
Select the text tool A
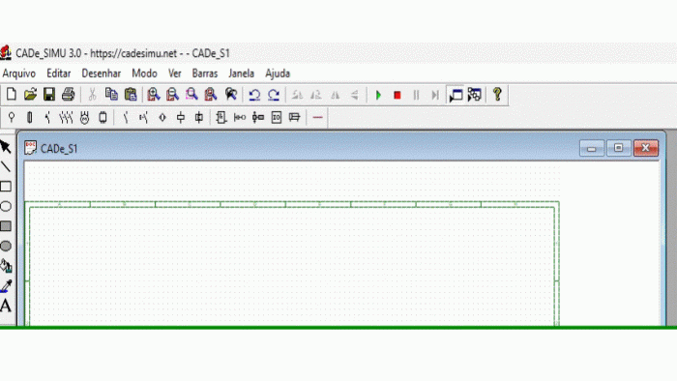6,306
